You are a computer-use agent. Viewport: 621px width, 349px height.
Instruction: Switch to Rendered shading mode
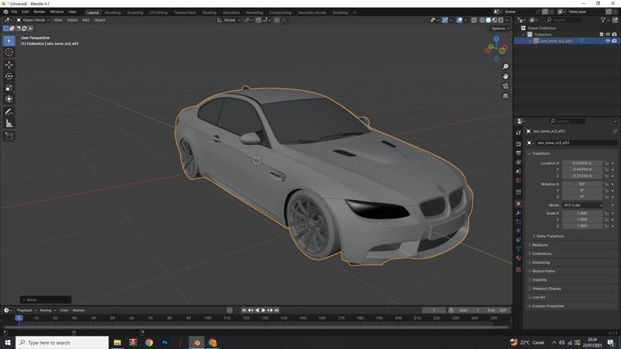point(501,20)
